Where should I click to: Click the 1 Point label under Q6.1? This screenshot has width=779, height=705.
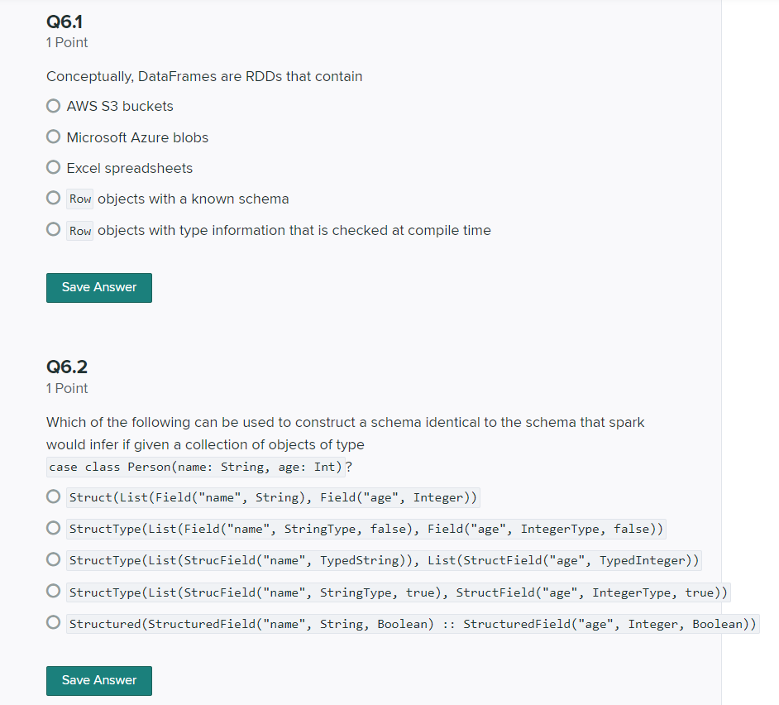(66, 42)
